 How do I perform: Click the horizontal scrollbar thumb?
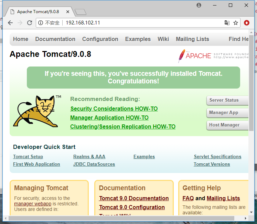[121, 218]
